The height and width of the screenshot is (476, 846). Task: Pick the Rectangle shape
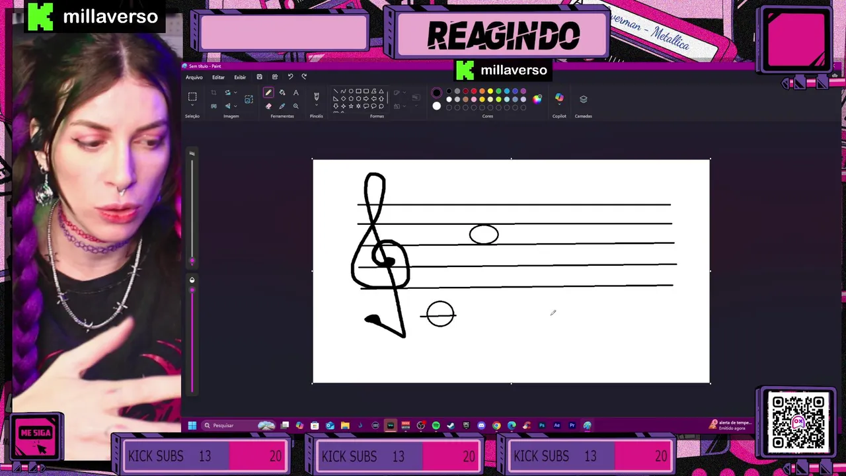tap(358, 91)
